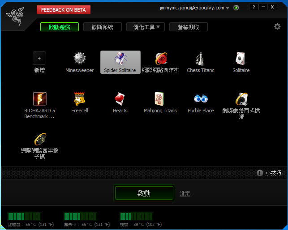Select the BIOHAZARD 5 Benchmark icon
Screen dimensions: 288x230
[x=40, y=99]
